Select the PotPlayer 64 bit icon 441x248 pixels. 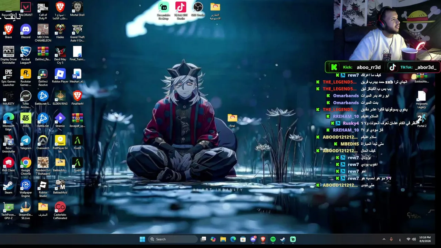[x=60, y=144]
